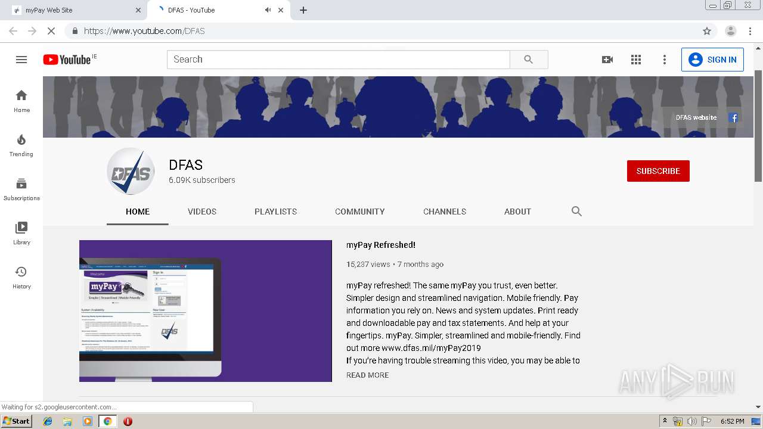
Task: Open YouTube settings three-dot menu
Action: pyautogui.click(x=665, y=60)
